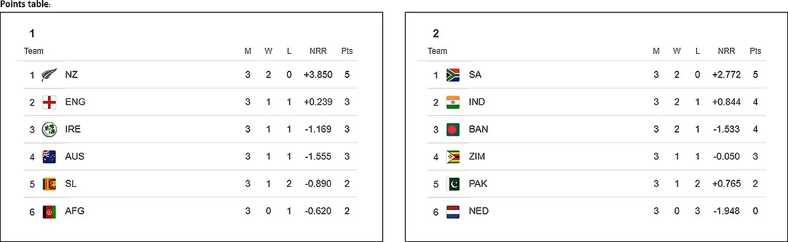The width and height of the screenshot is (788, 242).
Task: Click the England flag icon
Action: click(49, 102)
